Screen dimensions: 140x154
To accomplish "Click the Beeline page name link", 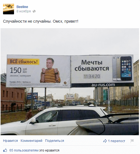I will coord(22,7).
